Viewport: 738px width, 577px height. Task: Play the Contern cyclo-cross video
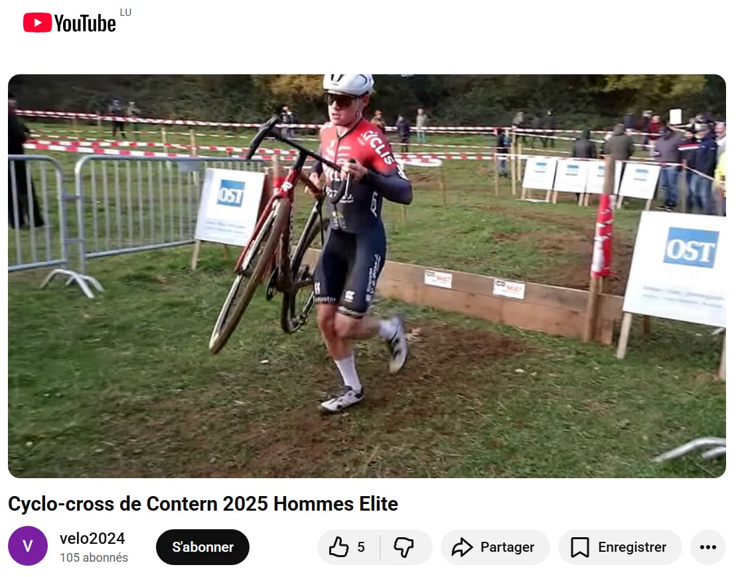coord(366,276)
